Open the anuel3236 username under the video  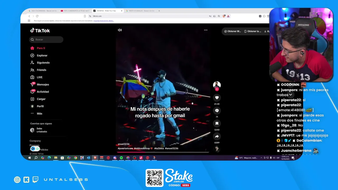click(124, 144)
